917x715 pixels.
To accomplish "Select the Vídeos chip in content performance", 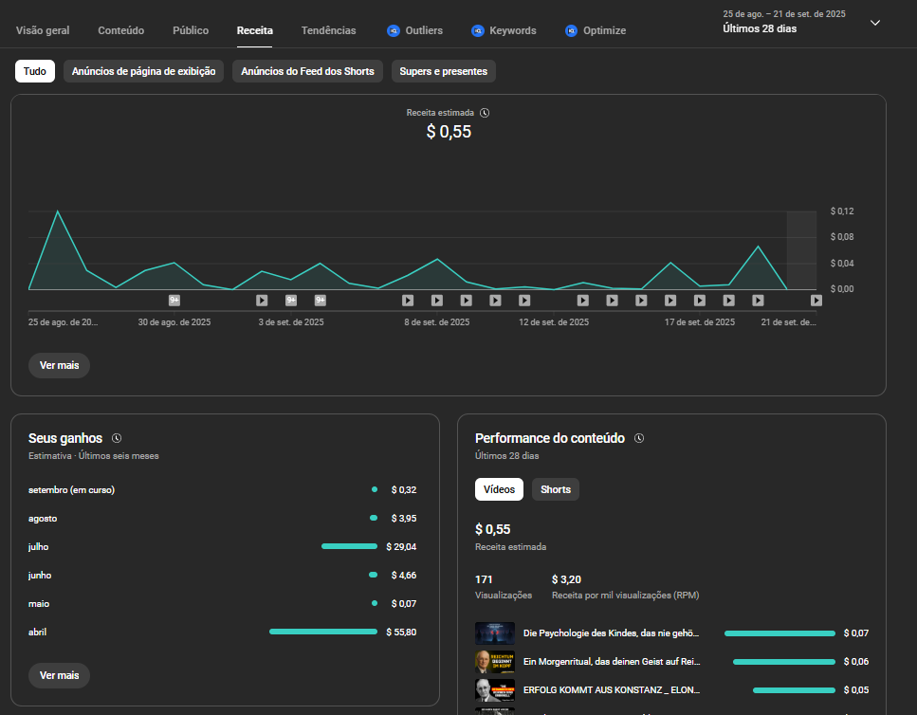I will (x=499, y=489).
